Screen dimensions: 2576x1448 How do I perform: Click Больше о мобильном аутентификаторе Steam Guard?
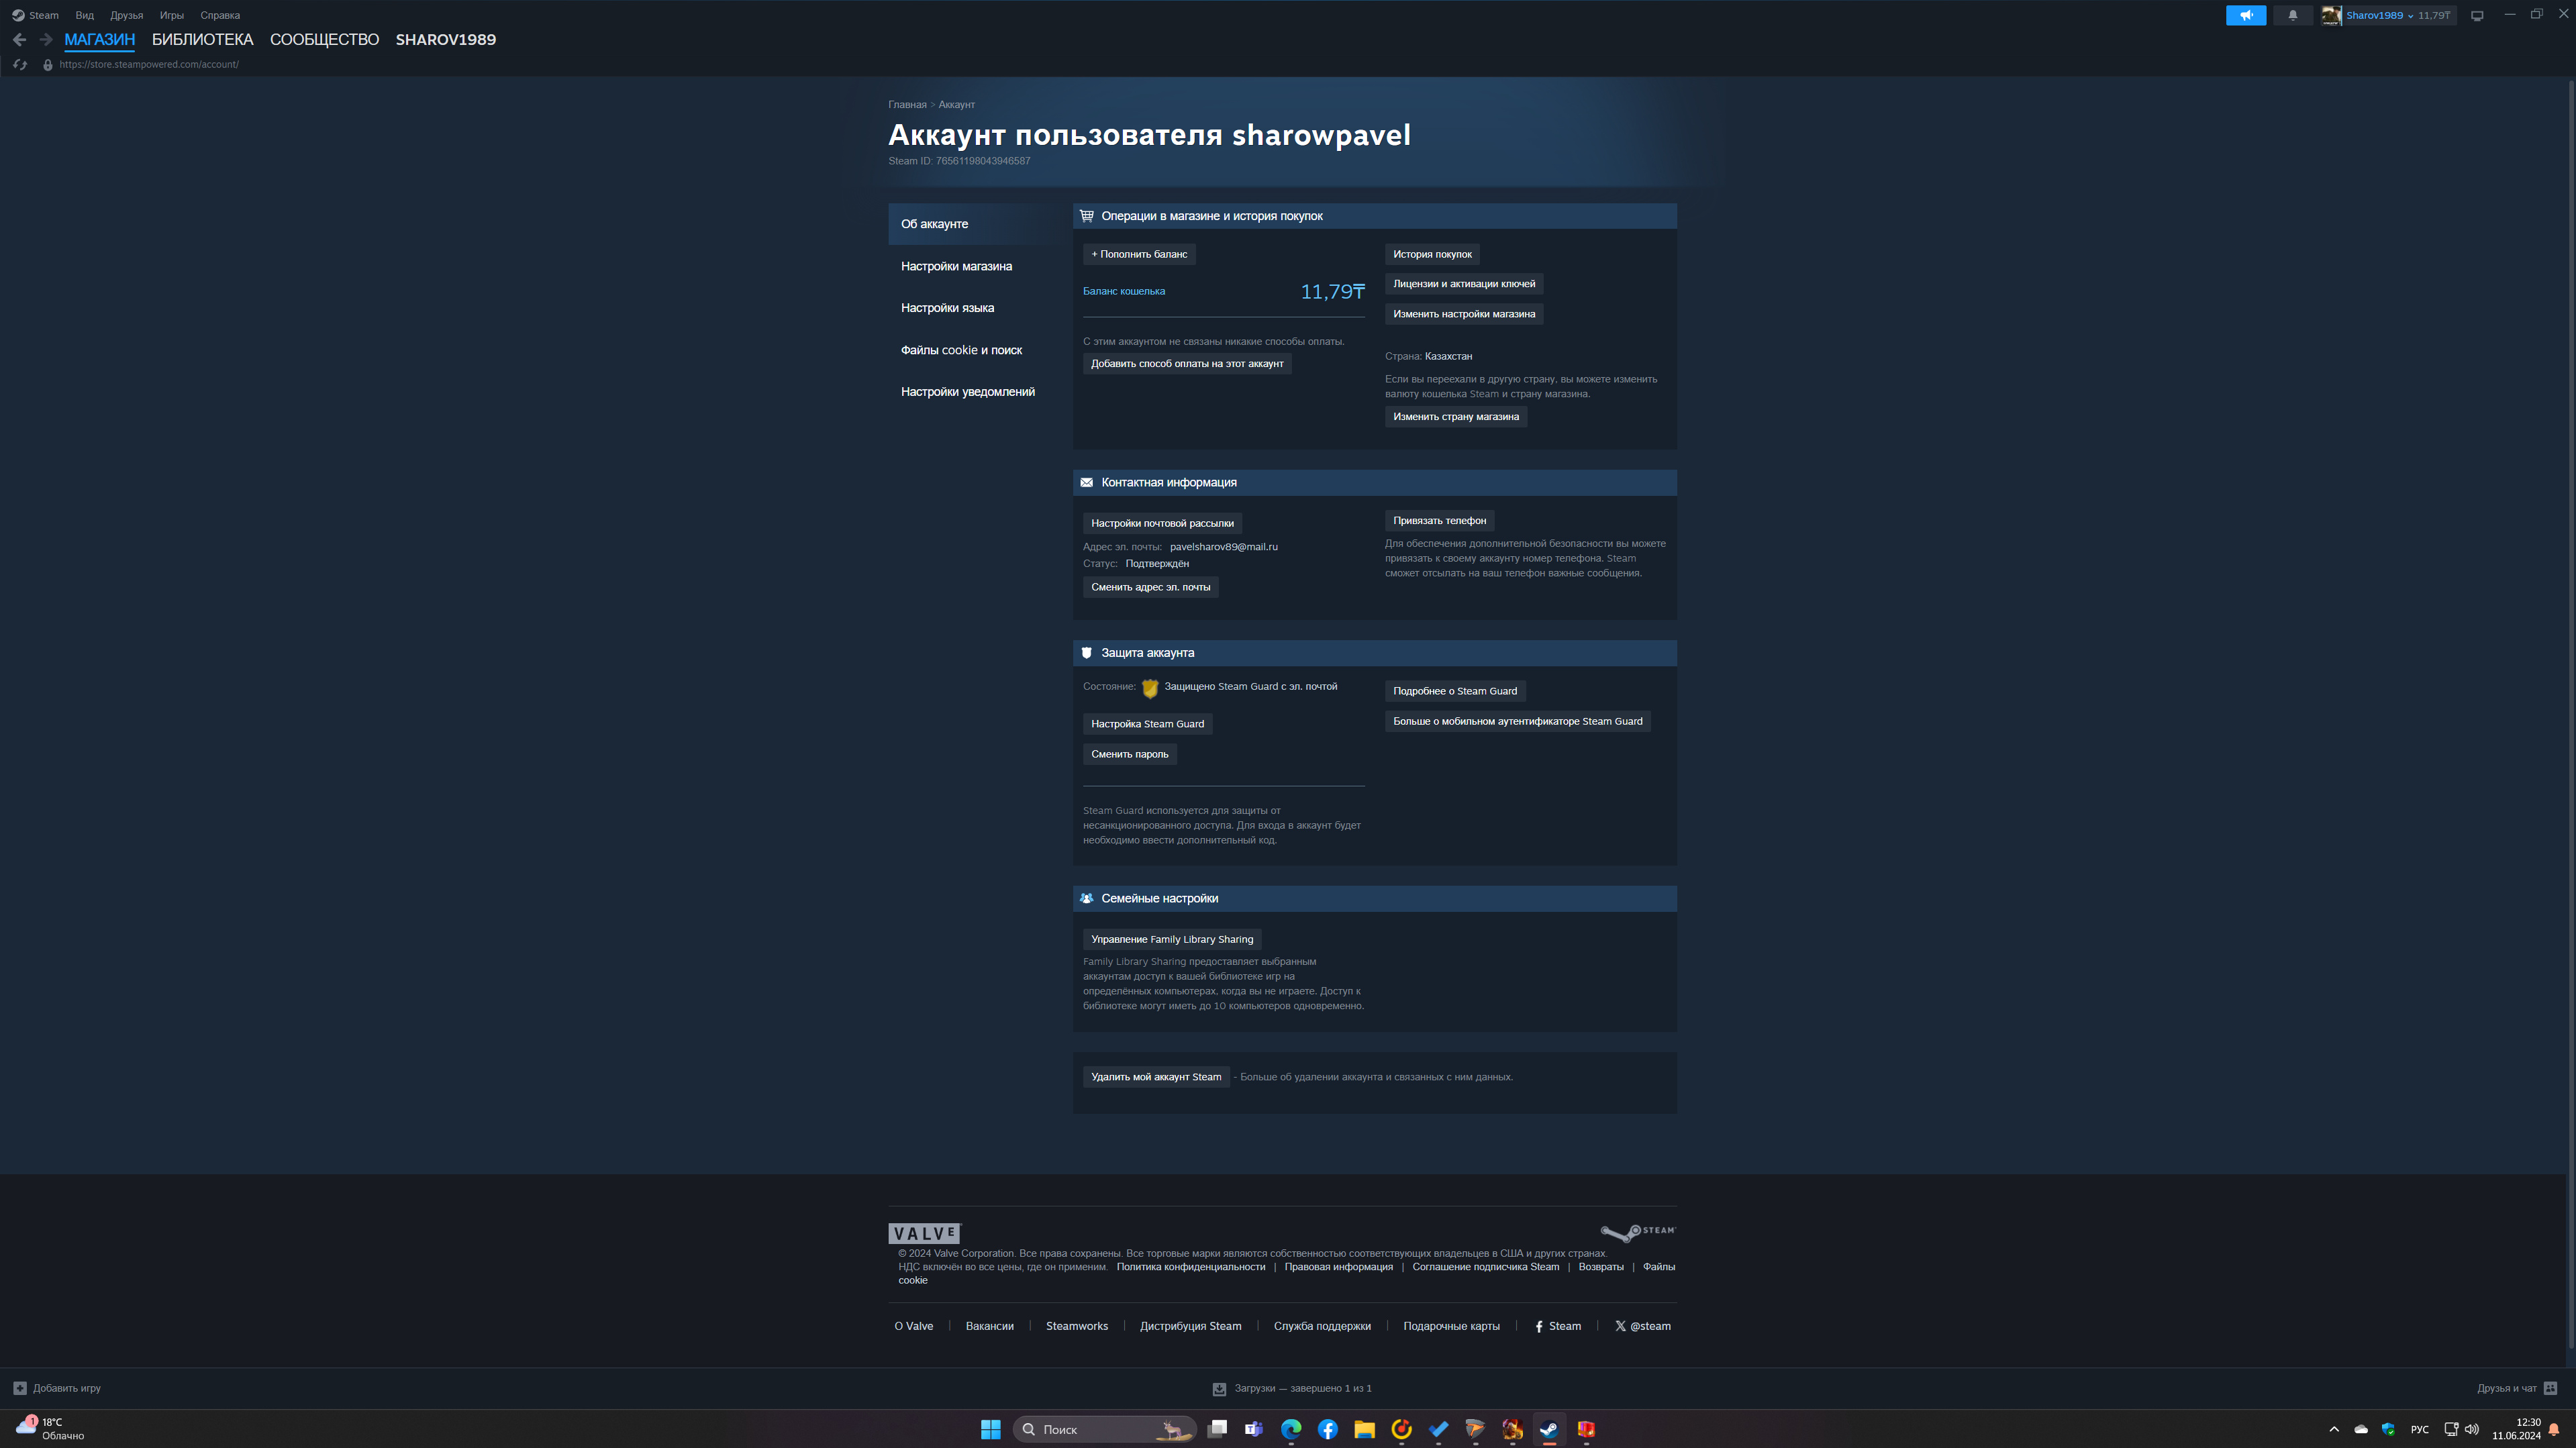point(1517,721)
